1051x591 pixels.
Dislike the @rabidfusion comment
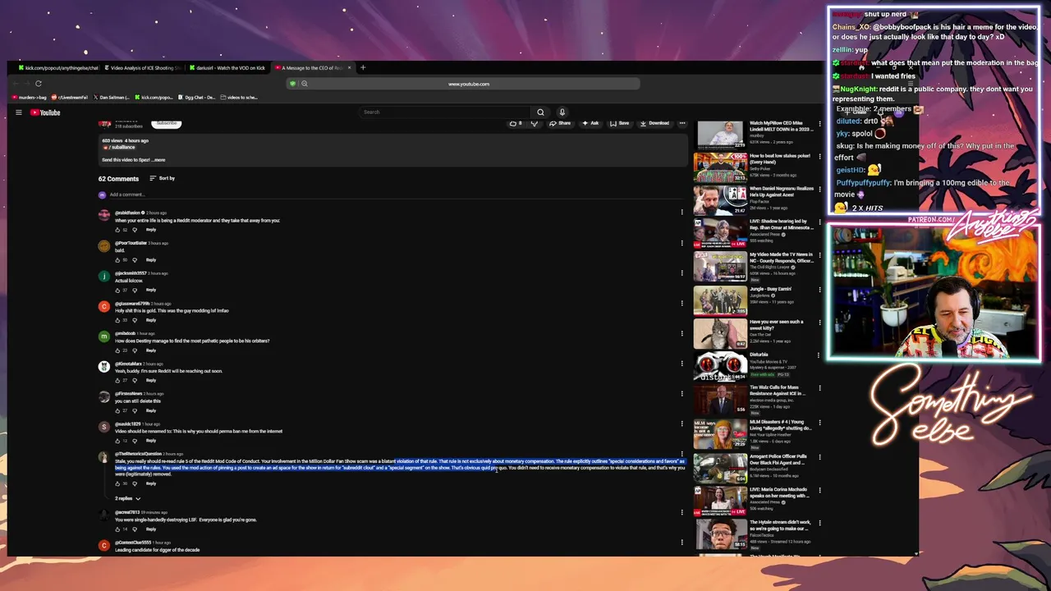[x=135, y=230]
